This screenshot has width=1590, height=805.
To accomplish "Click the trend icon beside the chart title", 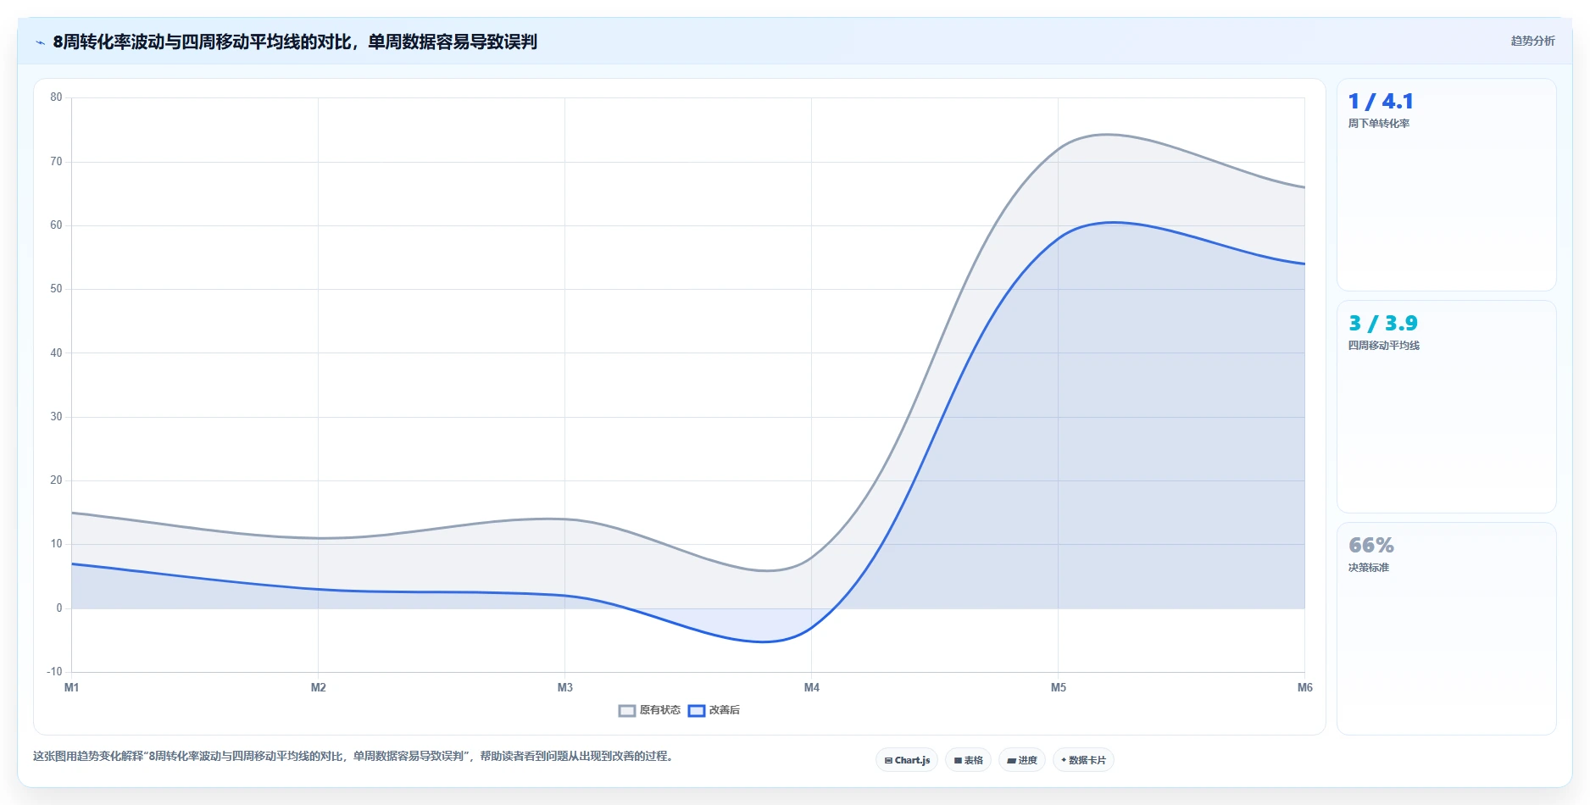I will point(40,42).
